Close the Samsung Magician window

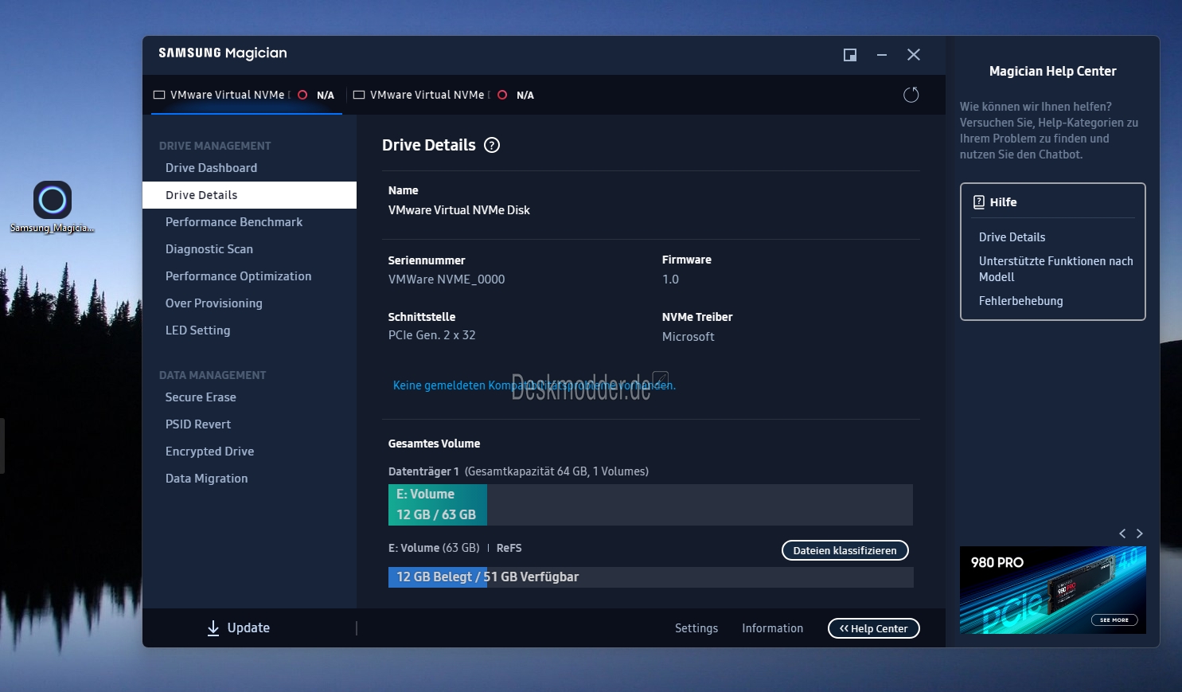click(x=914, y=55)
